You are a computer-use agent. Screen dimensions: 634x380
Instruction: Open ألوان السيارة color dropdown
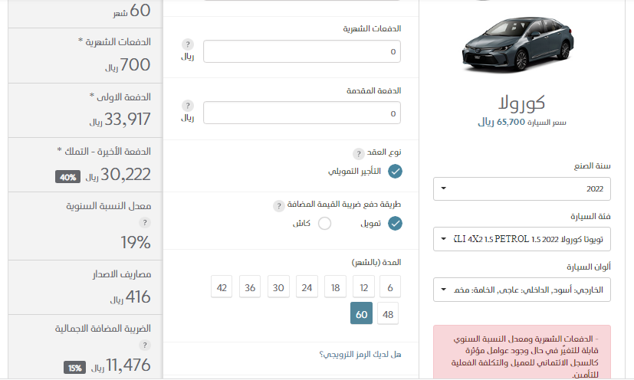coord(521,290)
